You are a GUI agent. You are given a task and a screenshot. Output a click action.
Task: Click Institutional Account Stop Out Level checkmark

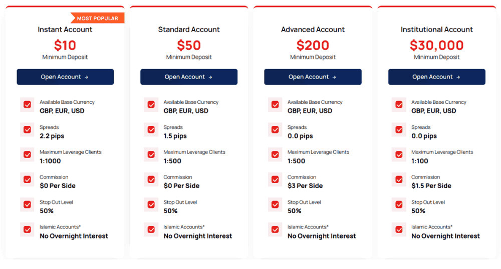point(399,205)
